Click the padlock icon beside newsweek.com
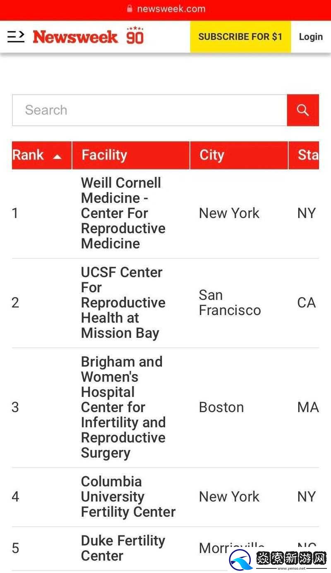This screenshot has width=331, height=573. 130,9
